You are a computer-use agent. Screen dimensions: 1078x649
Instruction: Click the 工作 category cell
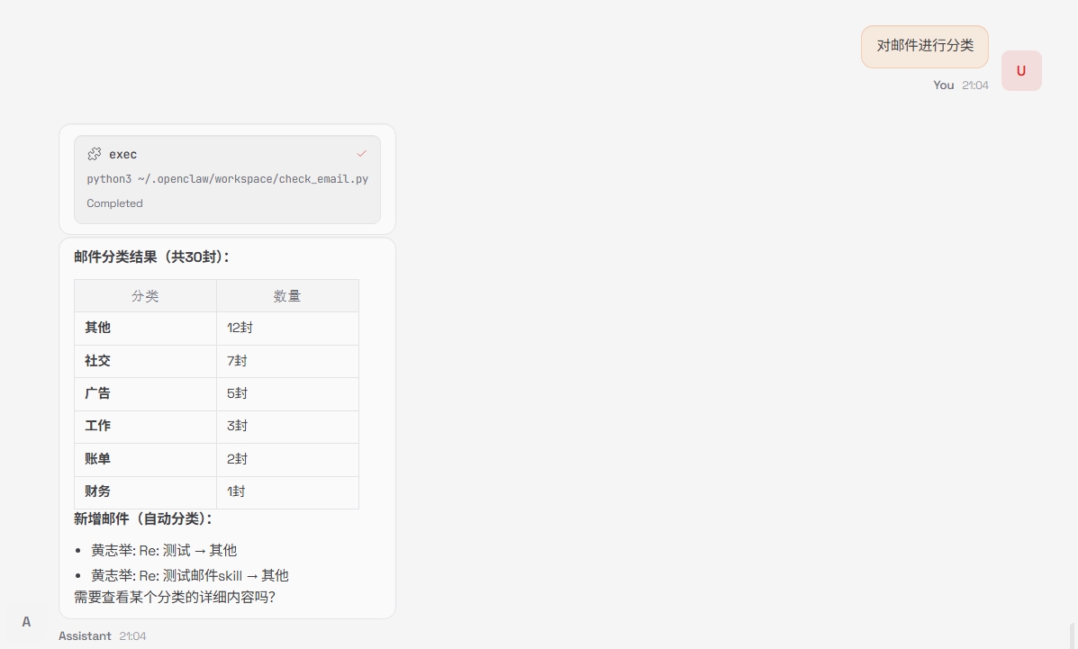tap(98, 426)
